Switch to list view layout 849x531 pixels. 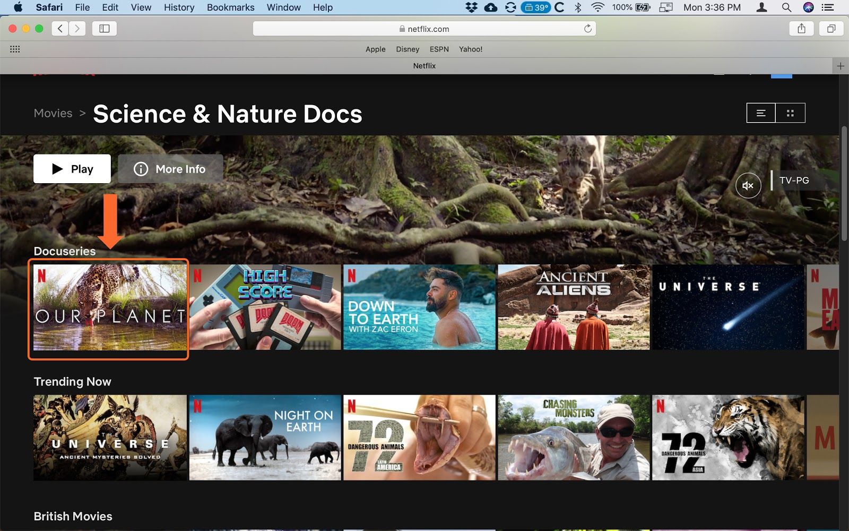coord(761,113)
